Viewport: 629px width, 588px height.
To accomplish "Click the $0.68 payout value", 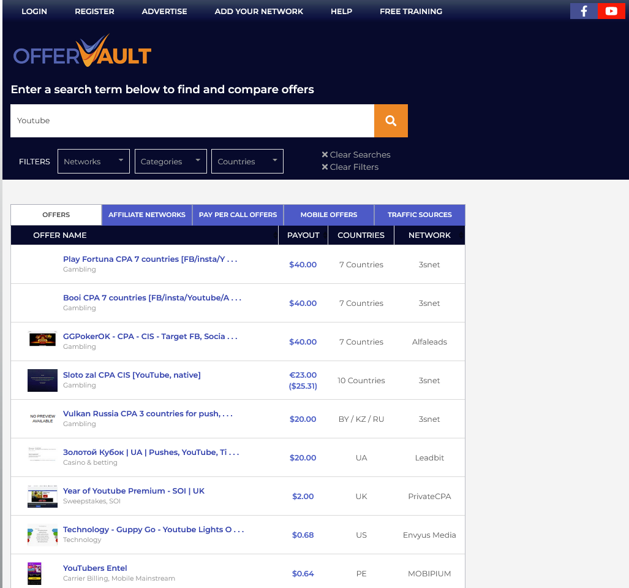I will (303, 535).
